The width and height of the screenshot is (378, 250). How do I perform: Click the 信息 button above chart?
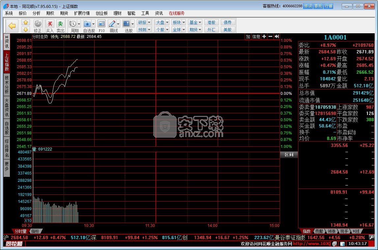click(x=256, y=37)
